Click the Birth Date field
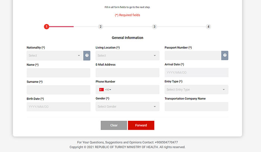Viewport: 261px width, 152px height. click(x=59, y=107)
